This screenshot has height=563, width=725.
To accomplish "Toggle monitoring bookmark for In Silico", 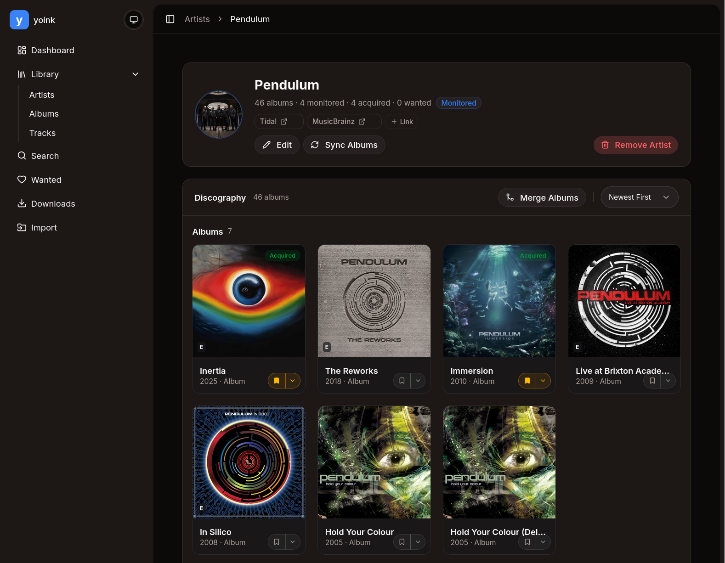I will (277, 542).
